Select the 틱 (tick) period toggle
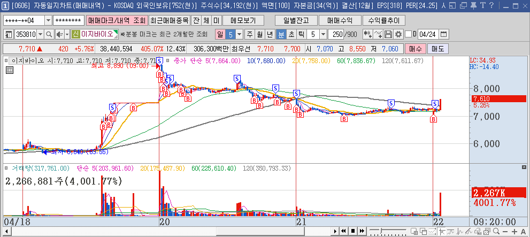Screen dimensions: 530x237 click(x=301, y=34)
